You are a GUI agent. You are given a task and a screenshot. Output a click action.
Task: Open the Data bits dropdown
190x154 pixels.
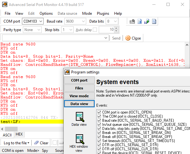(115, 21)
